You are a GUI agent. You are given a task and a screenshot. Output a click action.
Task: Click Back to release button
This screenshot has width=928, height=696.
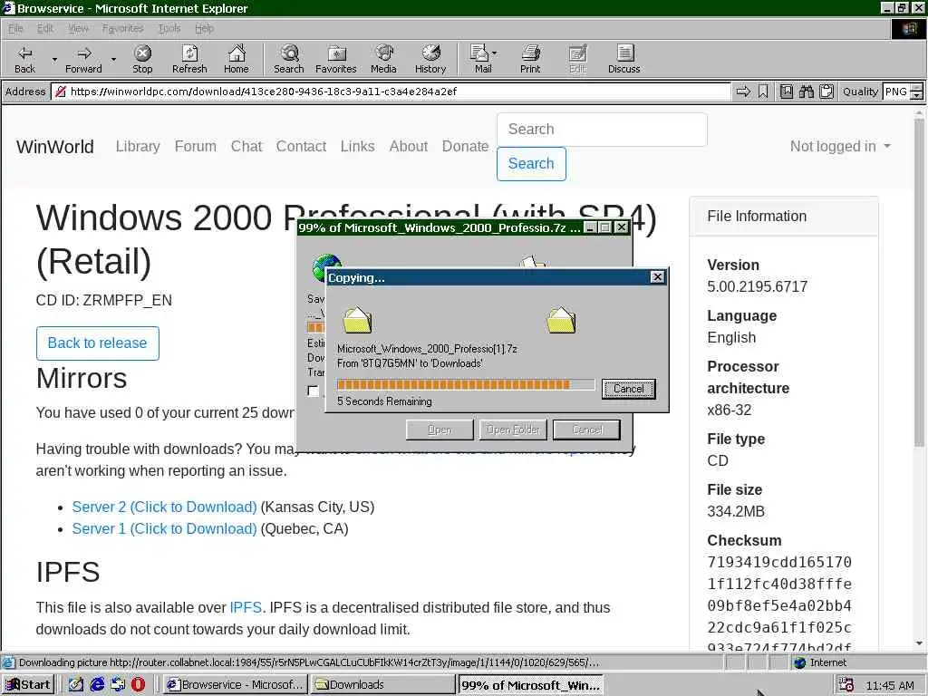98,343
